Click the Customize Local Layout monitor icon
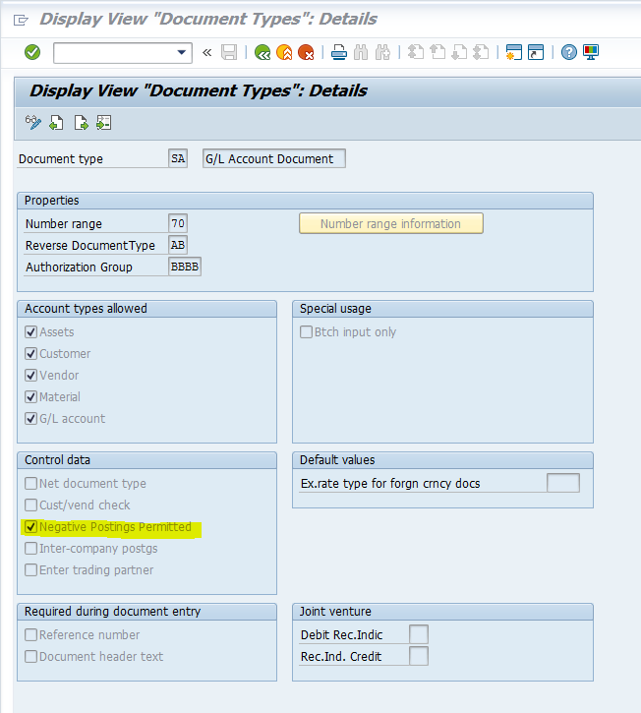 pos(591,53)
